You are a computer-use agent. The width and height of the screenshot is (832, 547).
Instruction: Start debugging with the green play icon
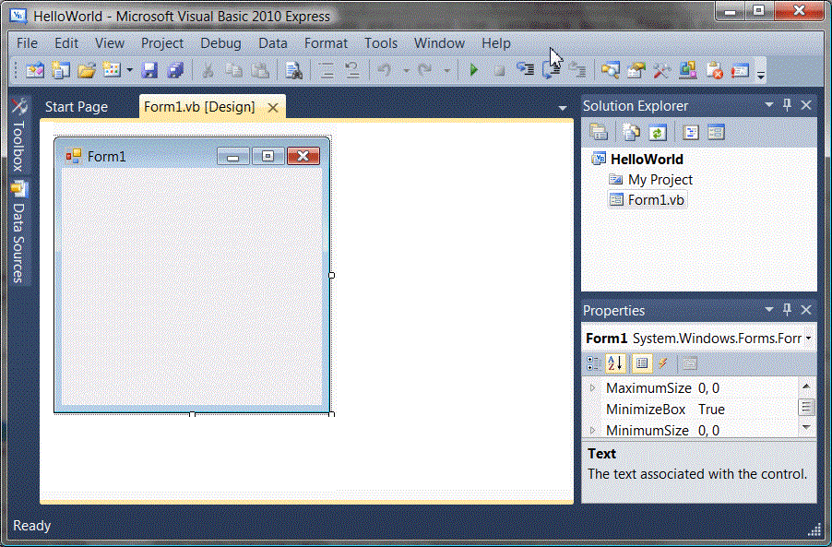(473, 70)
